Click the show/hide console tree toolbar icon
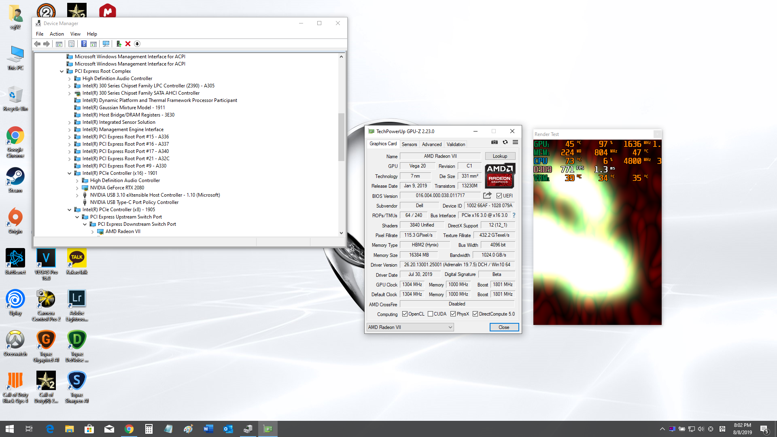Viewport: 777px width, 437px height. click(x=59, y=44)
